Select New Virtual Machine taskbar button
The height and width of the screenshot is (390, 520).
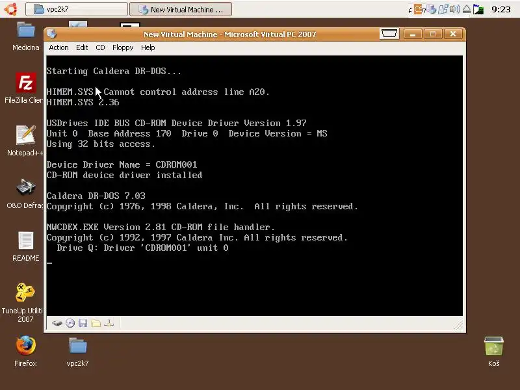point(181,9)
